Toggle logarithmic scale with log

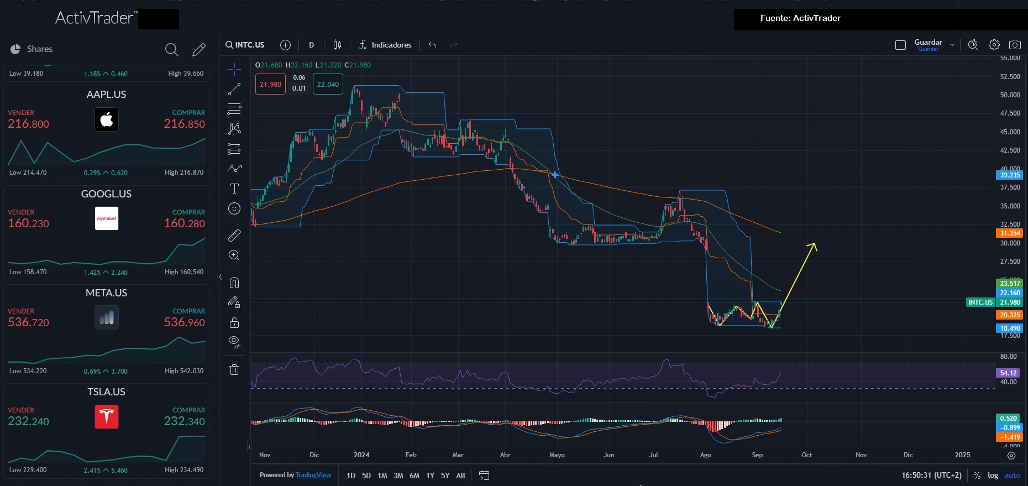993,475
